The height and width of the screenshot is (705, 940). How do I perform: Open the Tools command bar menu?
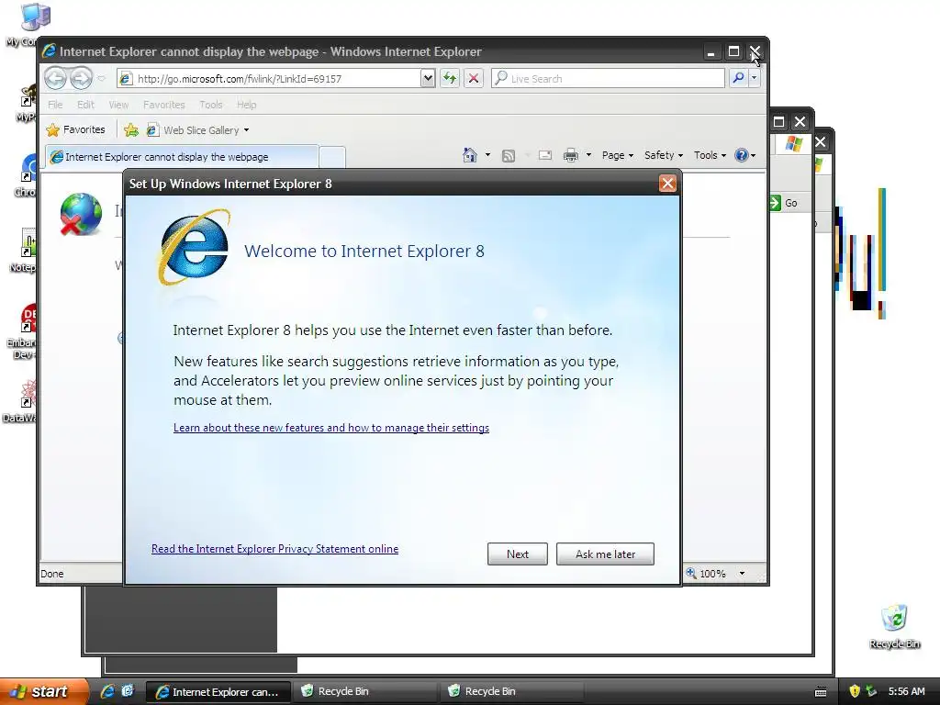(710, 155)
